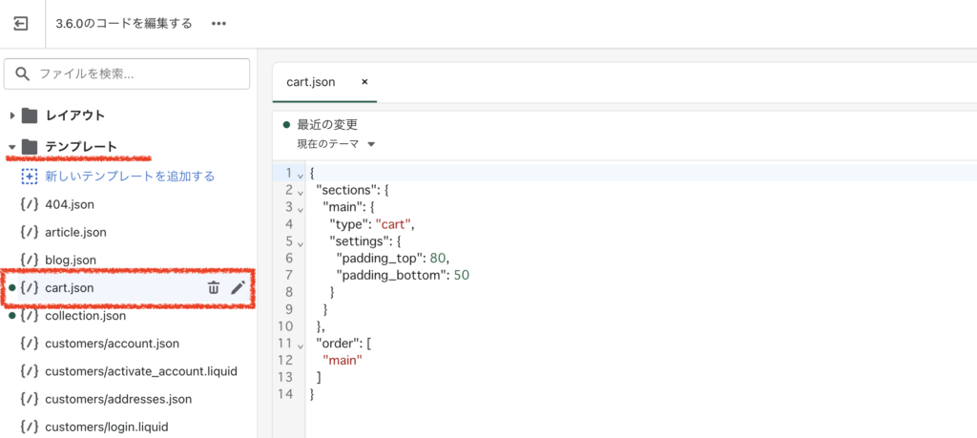Close the cart.json tab
This screenshot has height=438, width=977.
pyautogui.click(x=364, y=82)
